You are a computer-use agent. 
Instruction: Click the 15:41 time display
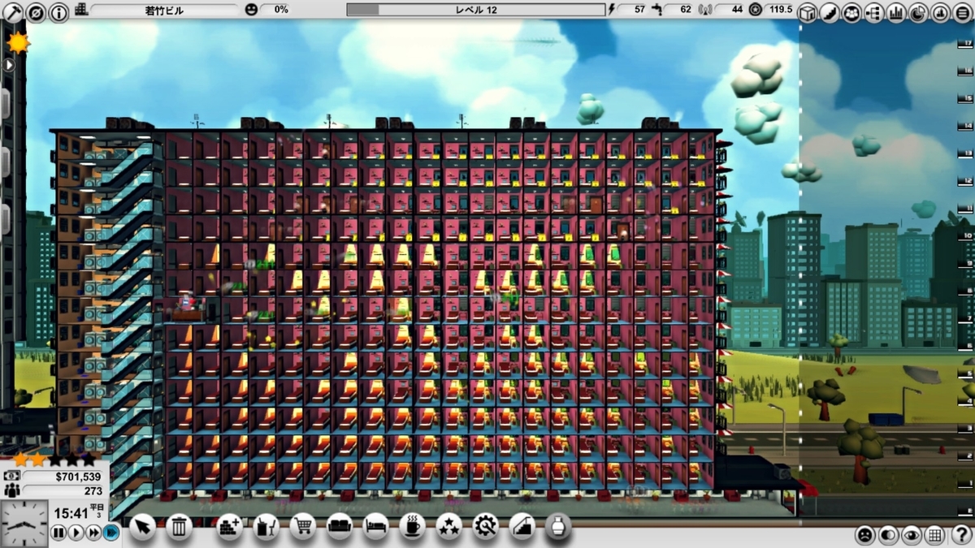[x=71, y=513]
